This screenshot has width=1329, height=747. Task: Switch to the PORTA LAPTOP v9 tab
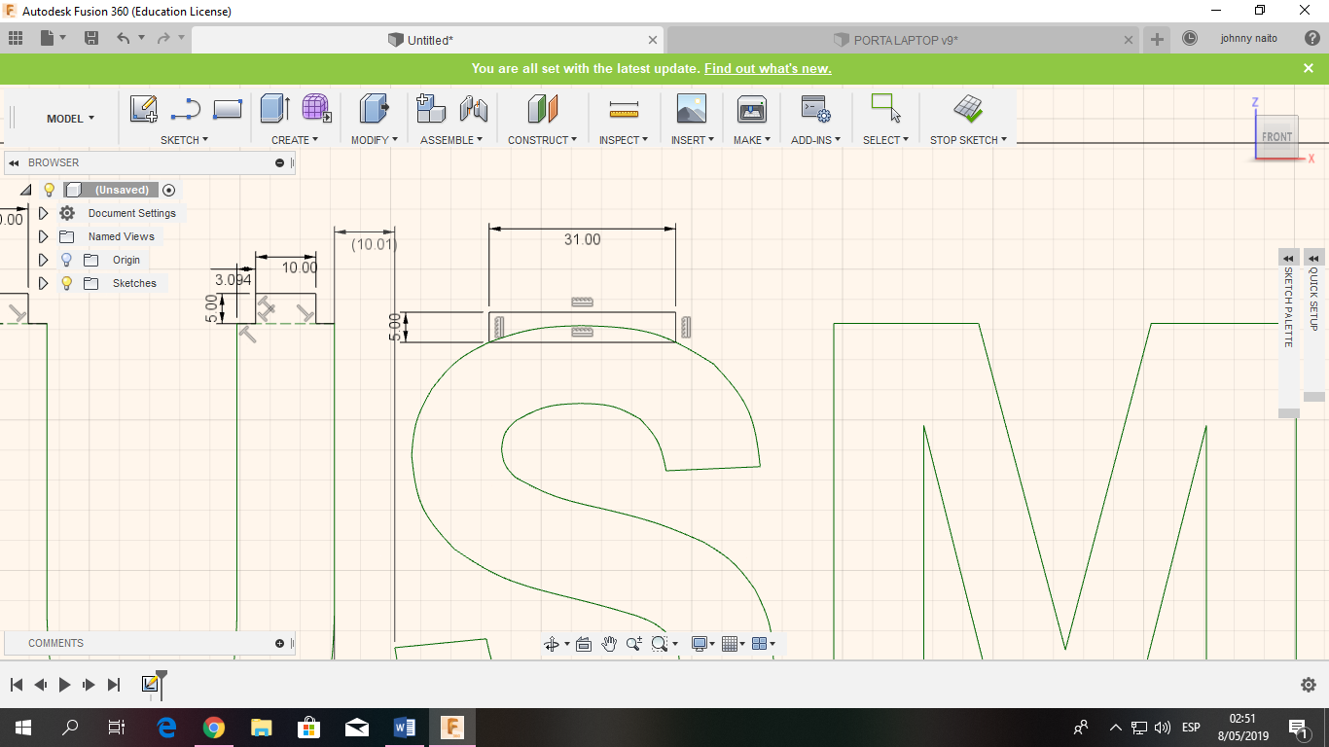[x=903, y=40]
